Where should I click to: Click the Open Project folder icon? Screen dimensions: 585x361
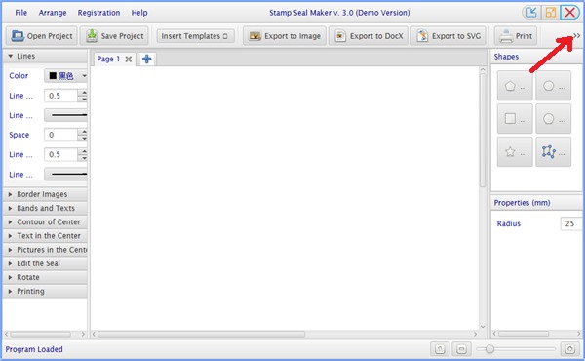tap(18, 36)
